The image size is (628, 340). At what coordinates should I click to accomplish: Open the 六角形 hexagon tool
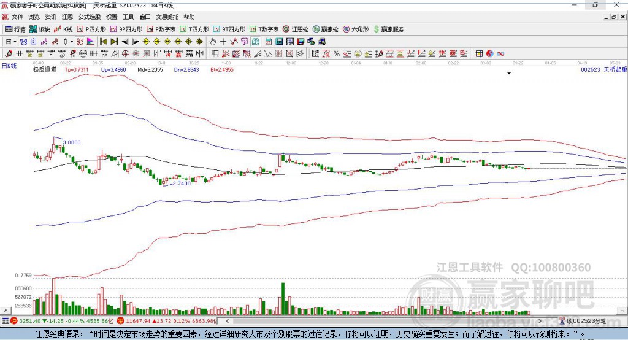(356, 29)
